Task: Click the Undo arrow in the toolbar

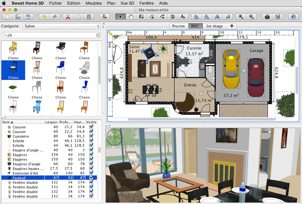Action: click(x=44, y=17)
